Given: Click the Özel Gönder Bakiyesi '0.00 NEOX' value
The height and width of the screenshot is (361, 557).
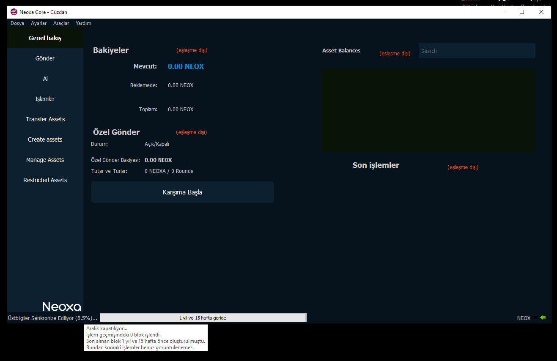Looking at the screenshot, I should pos(158,160).
